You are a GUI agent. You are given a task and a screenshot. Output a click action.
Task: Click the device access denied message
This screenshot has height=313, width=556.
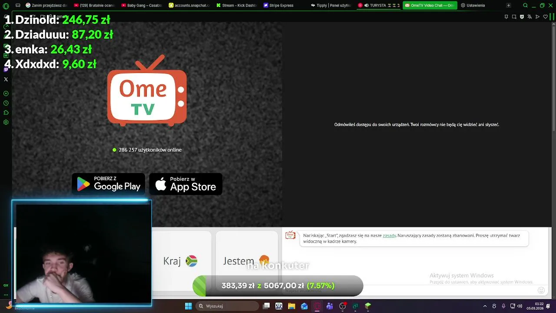coord(417,124)
